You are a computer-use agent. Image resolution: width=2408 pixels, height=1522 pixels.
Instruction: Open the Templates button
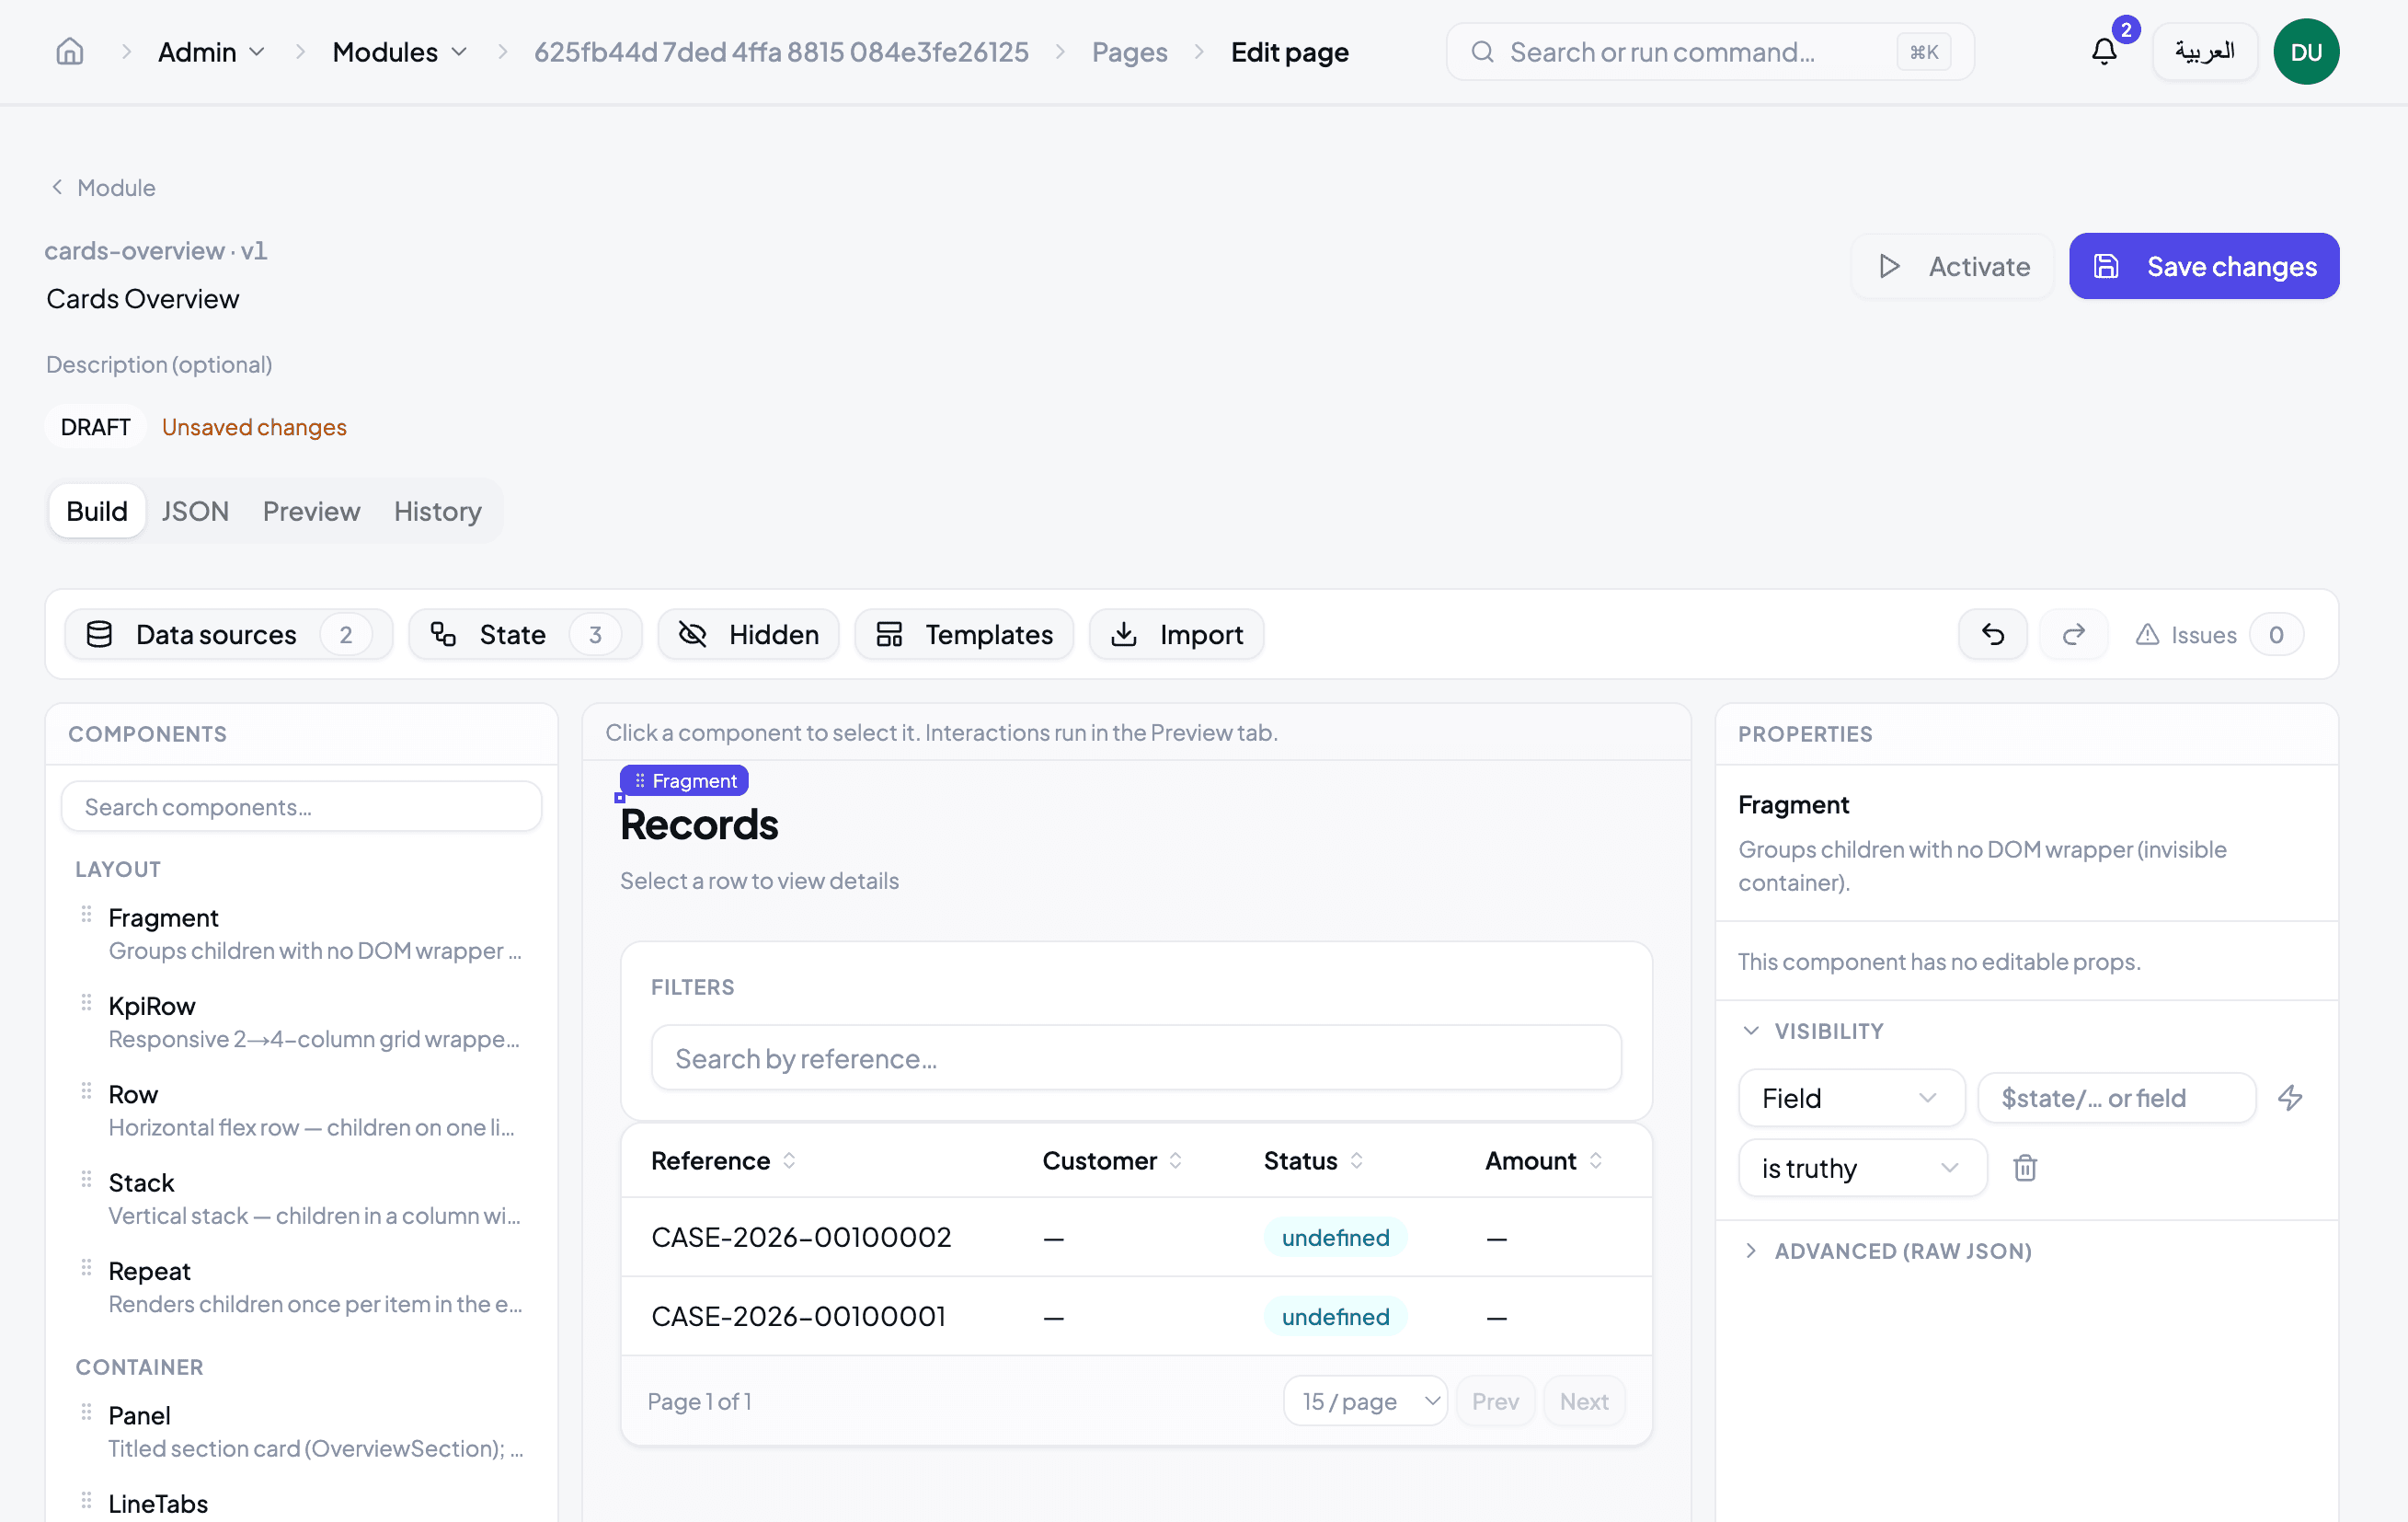tap(964, 633)
